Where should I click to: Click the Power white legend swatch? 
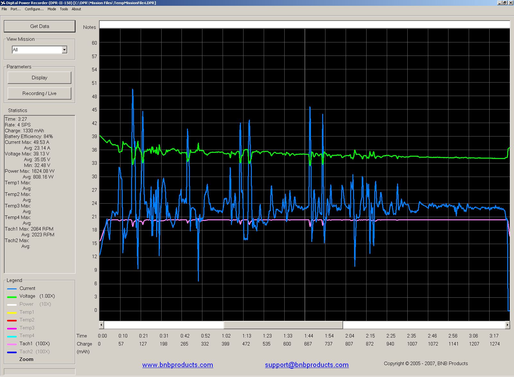click(x=12, y=304)
